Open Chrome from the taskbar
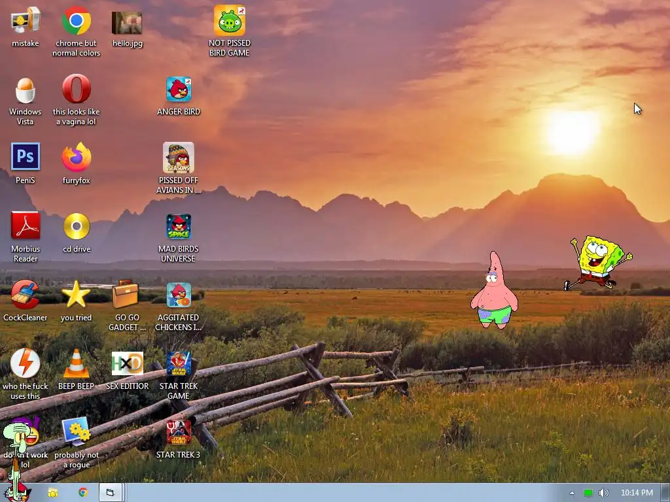 (x=83, y=493)
